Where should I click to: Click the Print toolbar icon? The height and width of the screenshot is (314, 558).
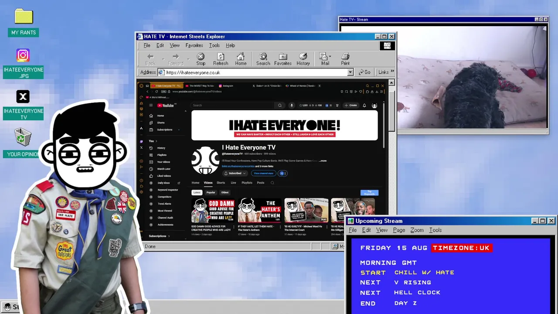coord(345,59)
